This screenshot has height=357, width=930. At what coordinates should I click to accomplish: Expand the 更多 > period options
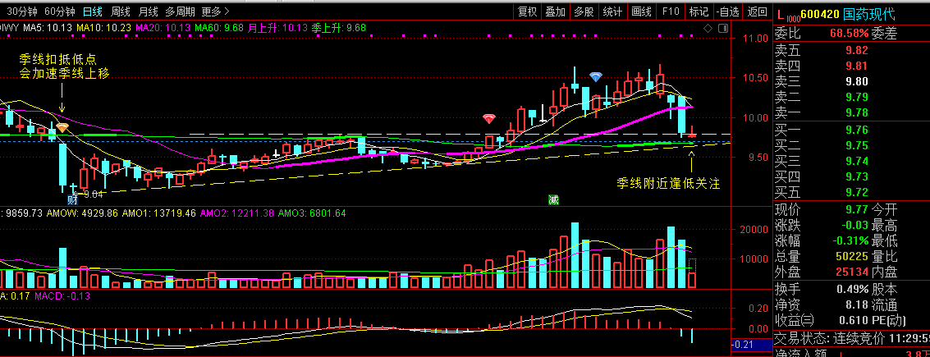215,11
